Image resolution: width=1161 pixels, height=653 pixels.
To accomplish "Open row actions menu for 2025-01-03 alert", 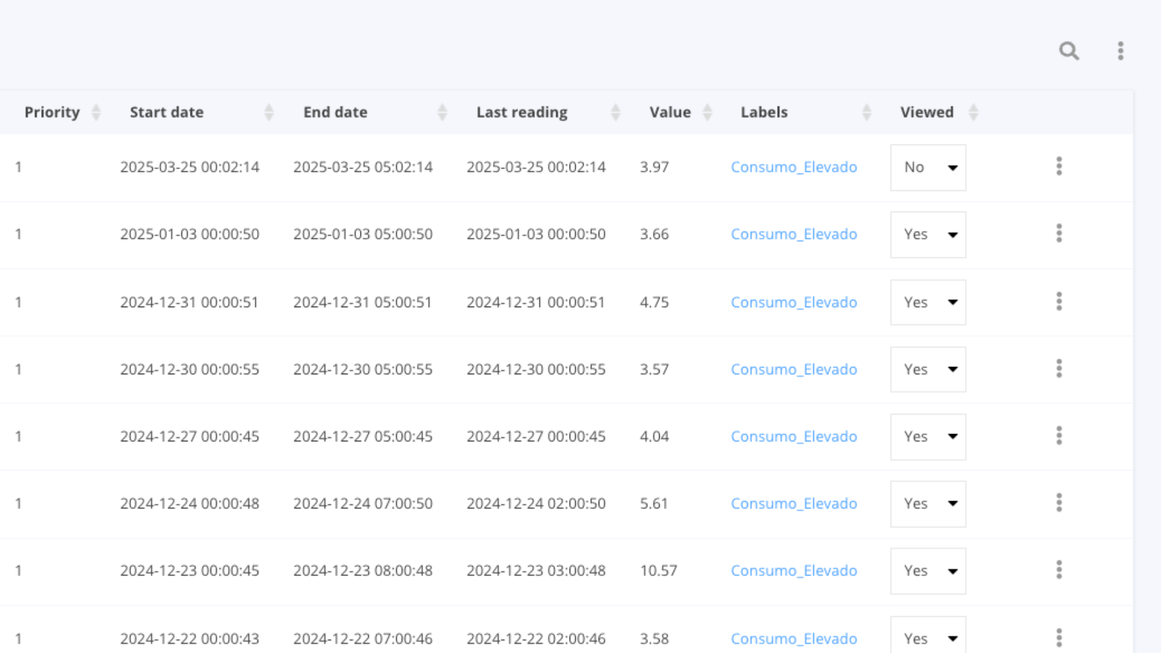I will coord(1059,233).
